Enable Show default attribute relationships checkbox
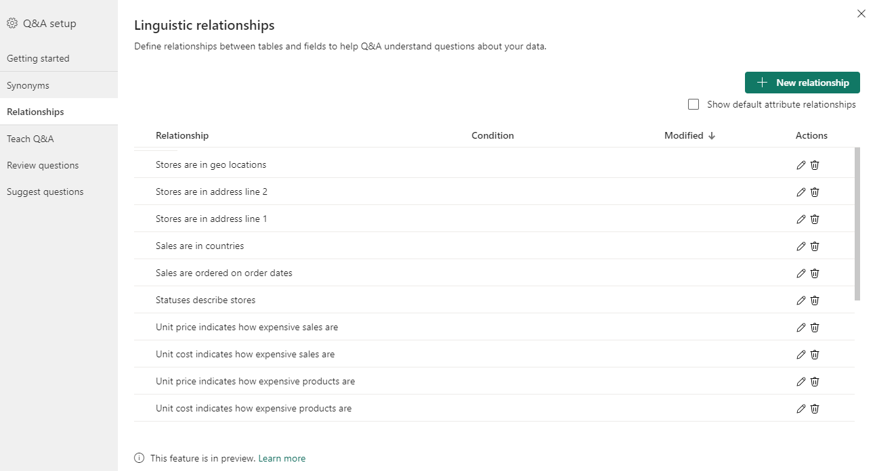The image size is (875, 471). tap(693, 104)
